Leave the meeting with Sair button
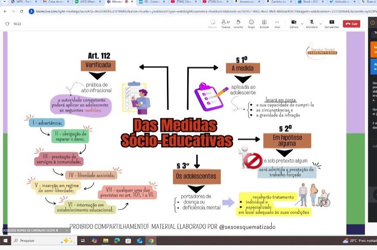Viewport: 377px width, 250px height. [x=352, y=24]
